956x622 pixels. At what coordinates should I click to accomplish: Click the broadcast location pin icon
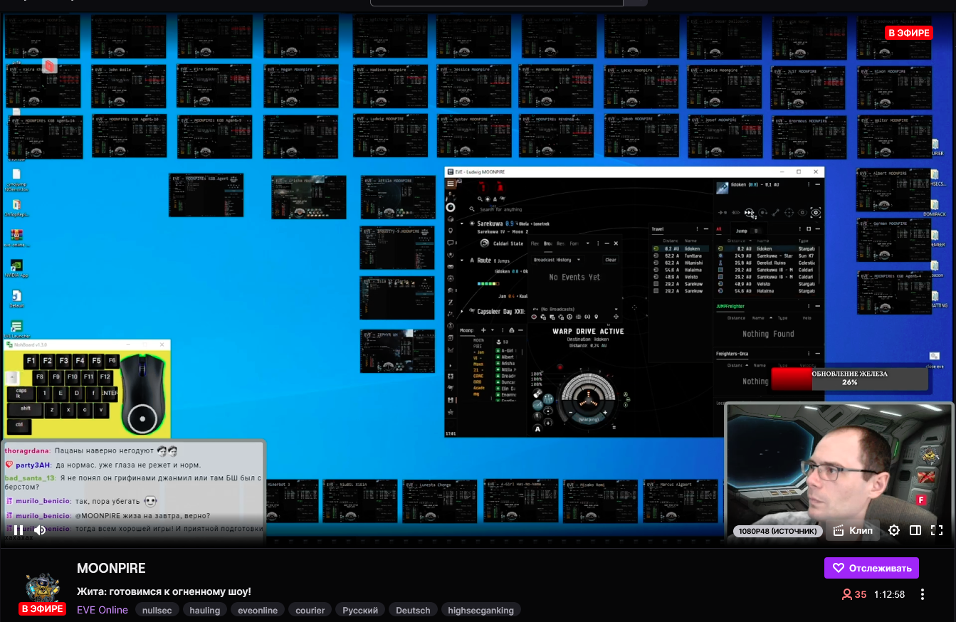tap(597, 317)
